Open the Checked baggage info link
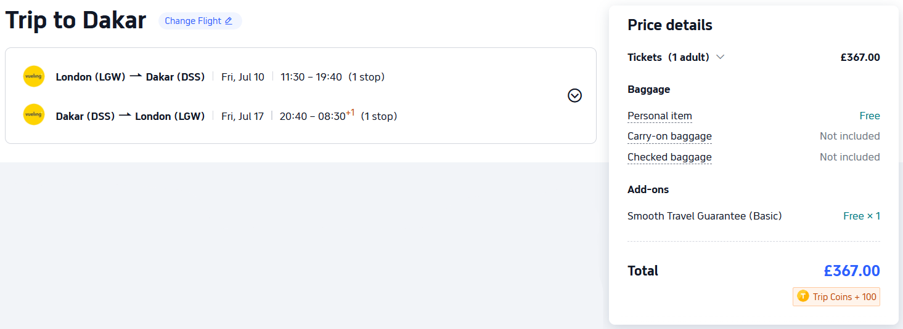Screen dimensions: 903x329 pyautogui.click(x=669, y=157)
